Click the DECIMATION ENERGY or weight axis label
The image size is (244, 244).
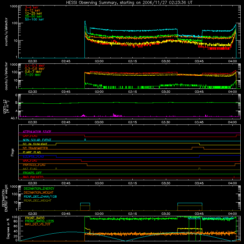pyautogui.click(x=5, y=198)
